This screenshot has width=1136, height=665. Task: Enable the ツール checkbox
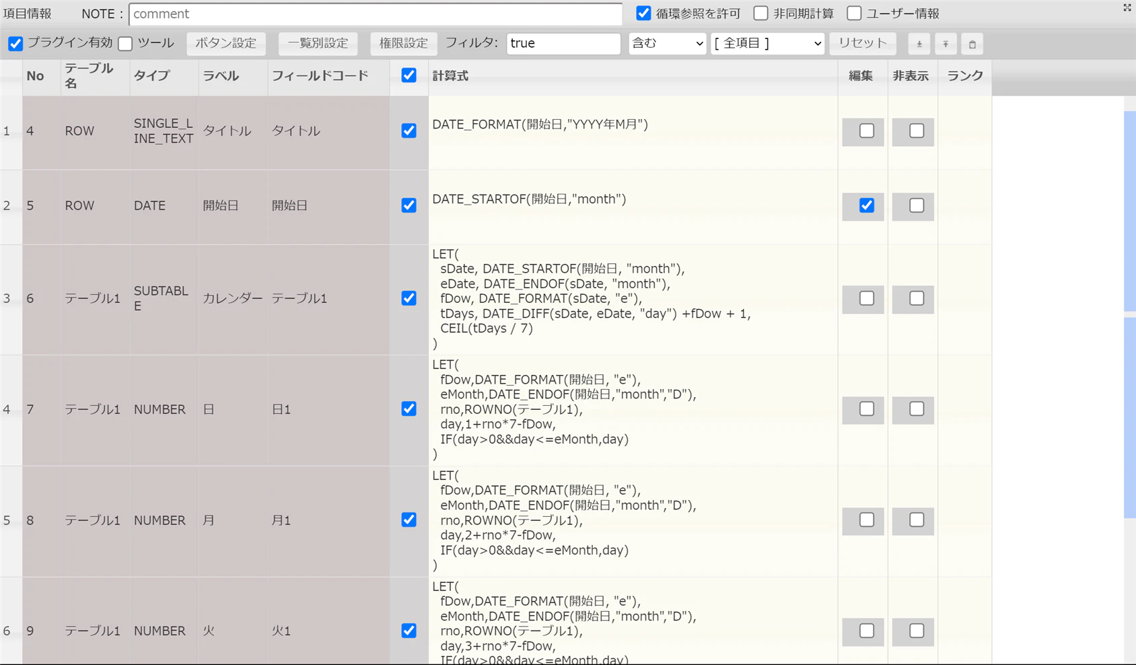125,44
